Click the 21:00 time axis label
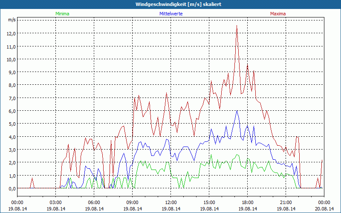The image size is (341, 213). point(286,203)
